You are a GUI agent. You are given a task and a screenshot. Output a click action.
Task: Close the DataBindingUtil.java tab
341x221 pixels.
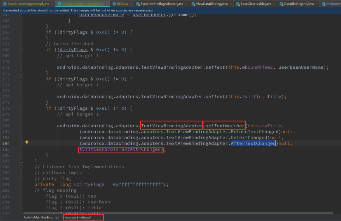point(316,4)
